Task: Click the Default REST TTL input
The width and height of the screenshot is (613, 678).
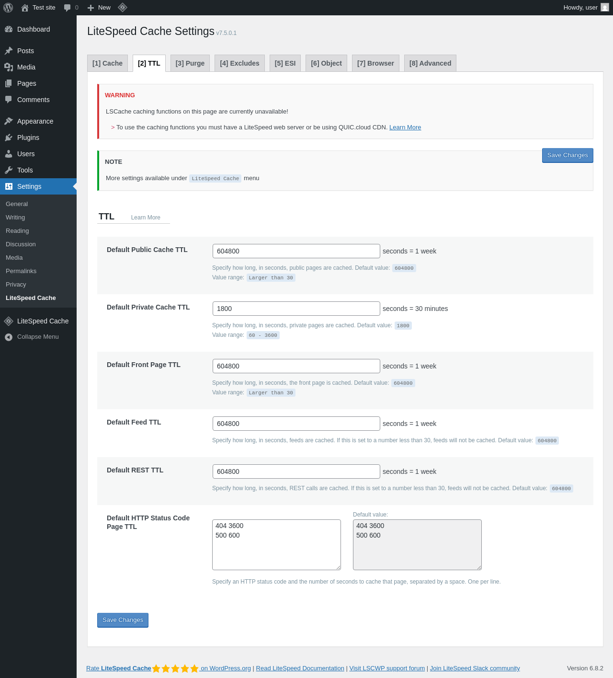Action: pyautogui.click(x=296, y=471)
